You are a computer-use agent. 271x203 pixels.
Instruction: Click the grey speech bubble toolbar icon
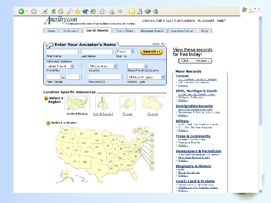148,12
